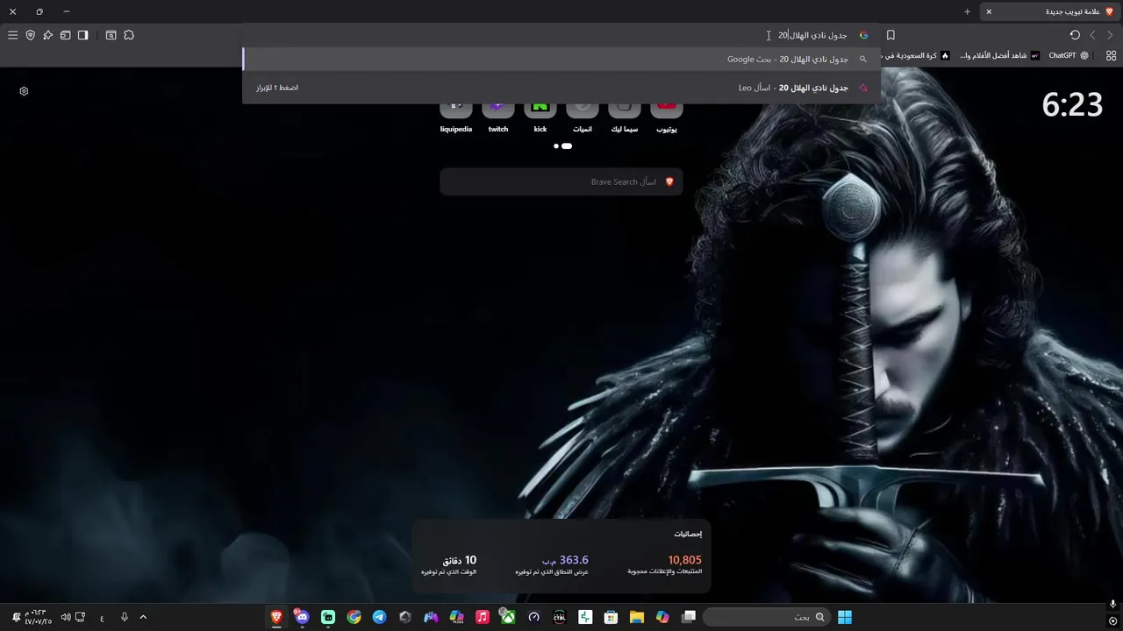
Task: Close the 'علامة تبويب جديدة' tab
Action: coord(989,11)
